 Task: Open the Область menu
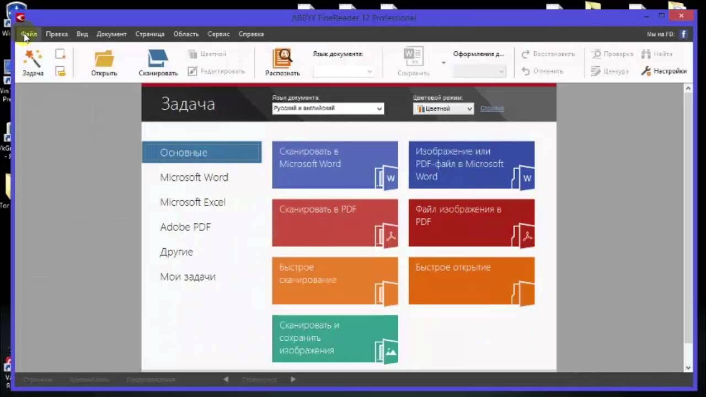[186, 34]
